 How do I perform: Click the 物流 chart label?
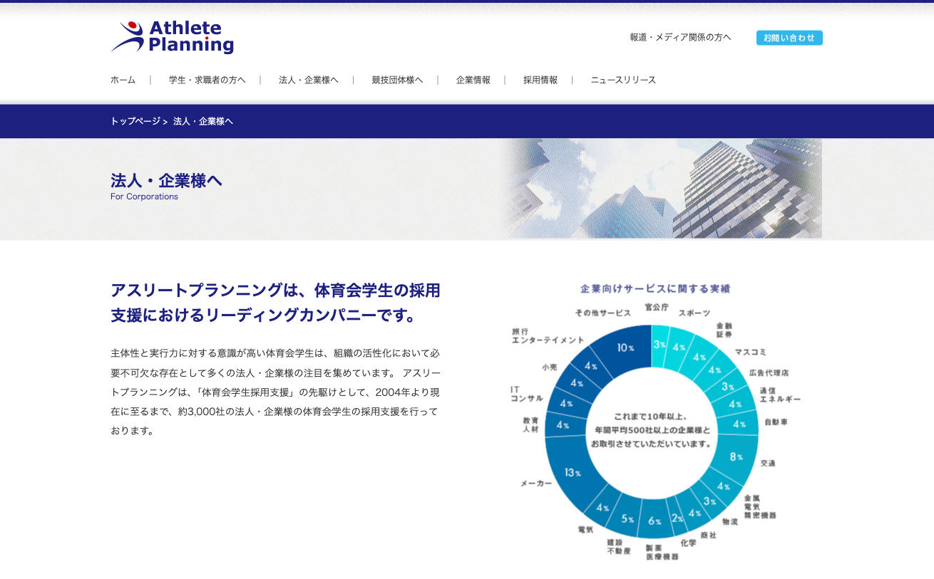tap(730, 522)
